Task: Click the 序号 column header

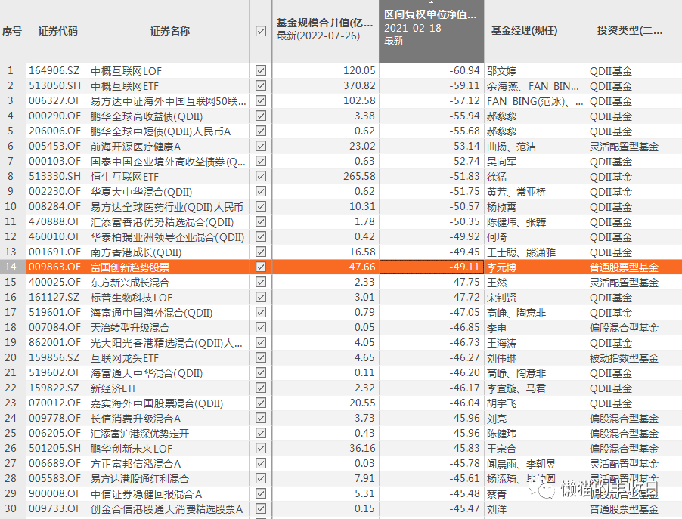Action: (x=13, y=31)
